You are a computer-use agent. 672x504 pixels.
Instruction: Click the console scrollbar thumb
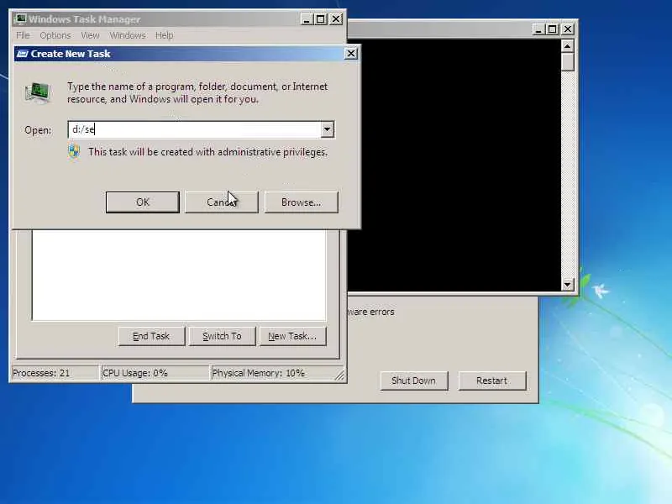568,61
